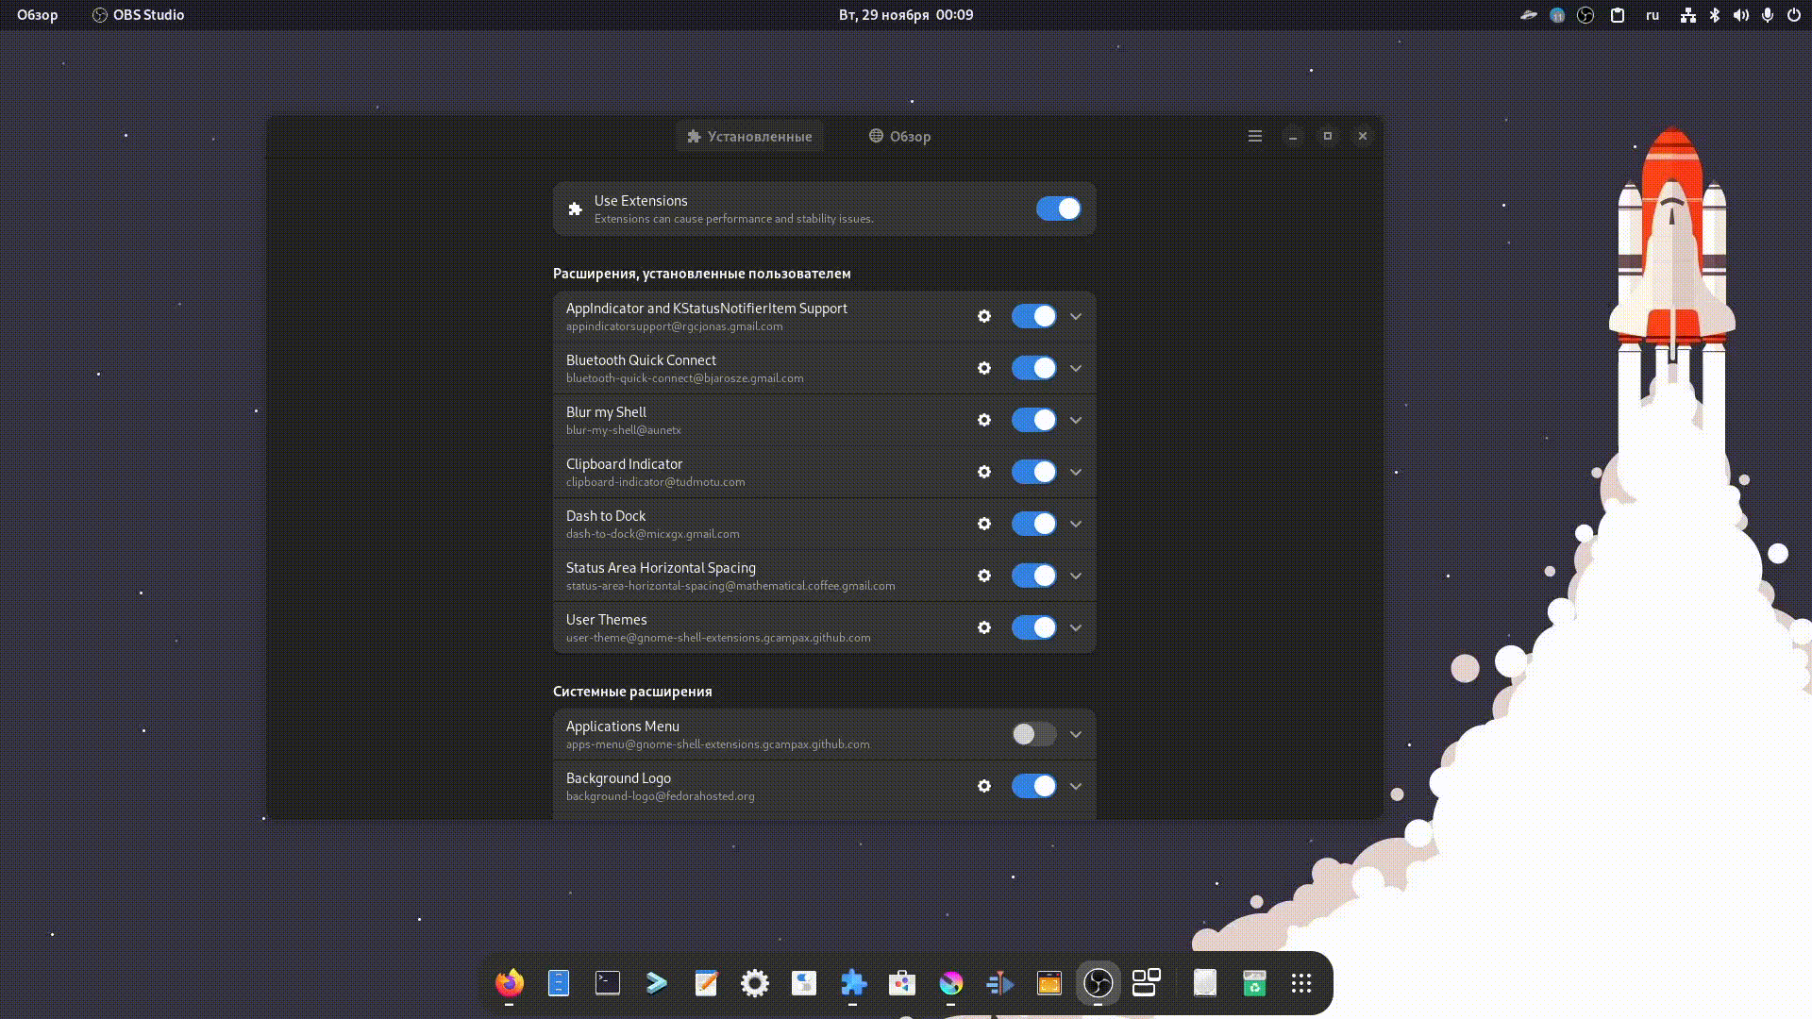The height and width of the screenshot is (1019, 1812).
Task: Open Background Logo settings gear
Action: click(x=984, y=786)
